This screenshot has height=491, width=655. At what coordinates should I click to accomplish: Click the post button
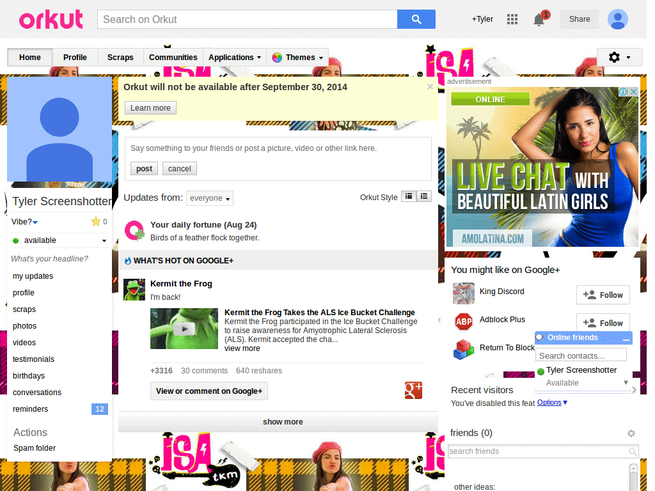click(x=144, y=169)
